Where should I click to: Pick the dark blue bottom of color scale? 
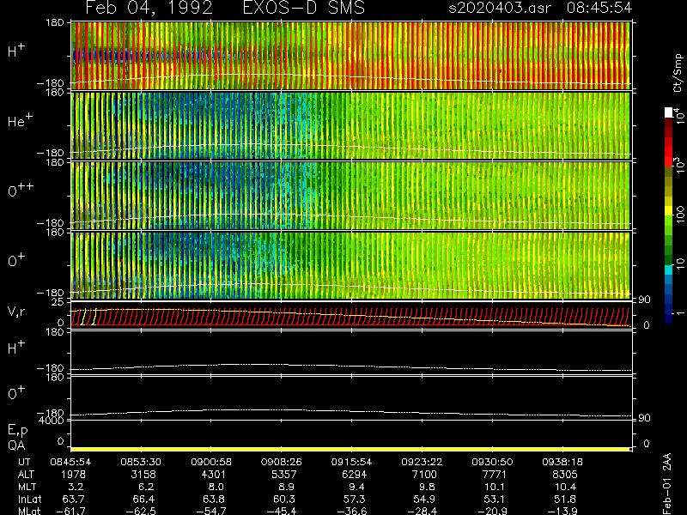669,318
